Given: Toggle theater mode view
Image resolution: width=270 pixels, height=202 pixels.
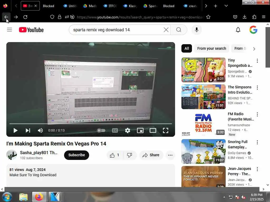Looking at the screenshot, I should (153, 130).
